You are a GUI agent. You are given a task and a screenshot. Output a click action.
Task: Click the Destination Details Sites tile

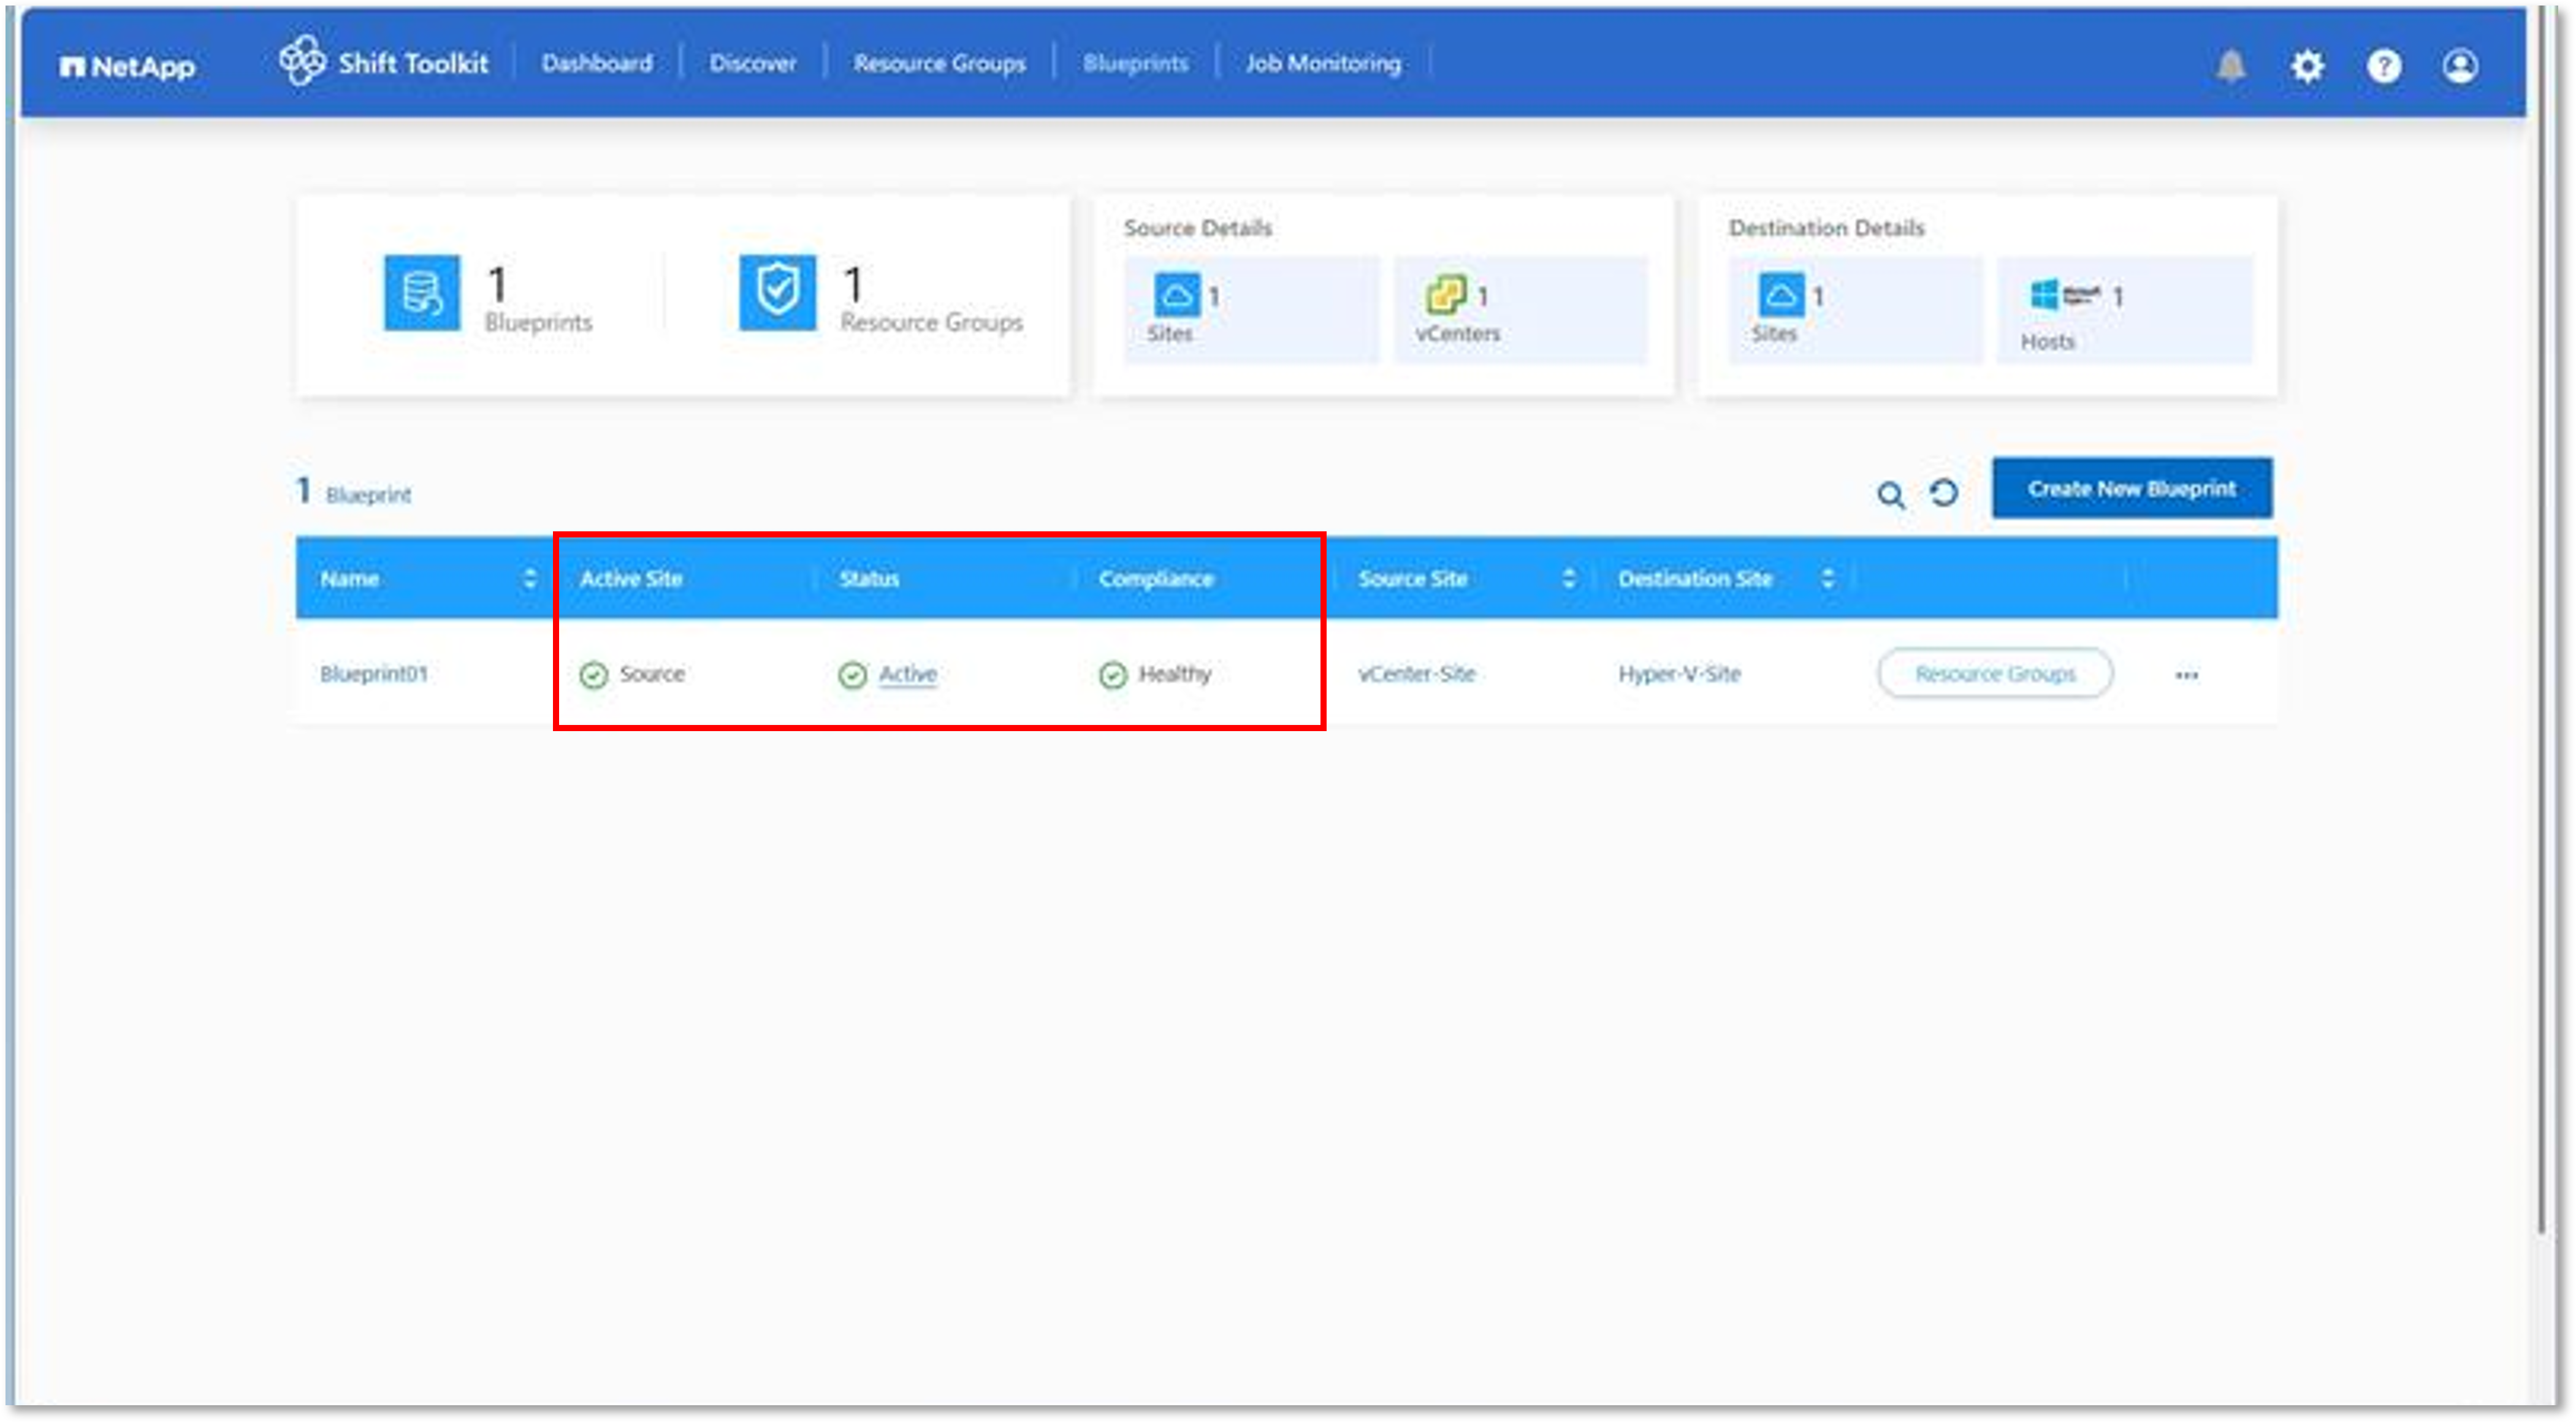pyautogui.click(x=1855, y=309)
